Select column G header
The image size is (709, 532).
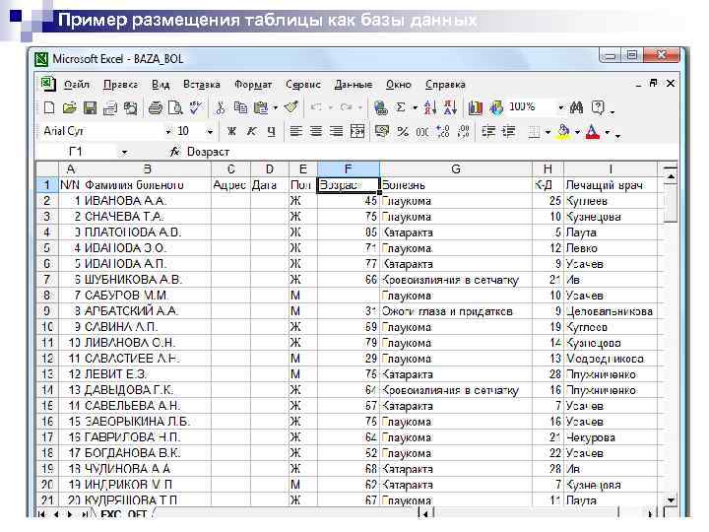point(456,169)
